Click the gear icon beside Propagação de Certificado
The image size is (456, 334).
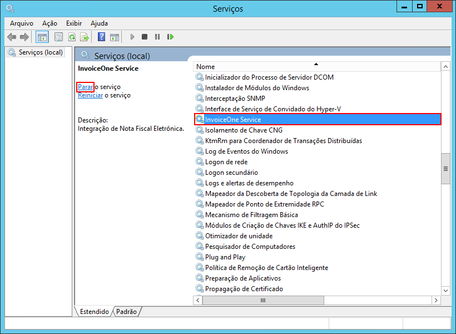coord(199,288)
